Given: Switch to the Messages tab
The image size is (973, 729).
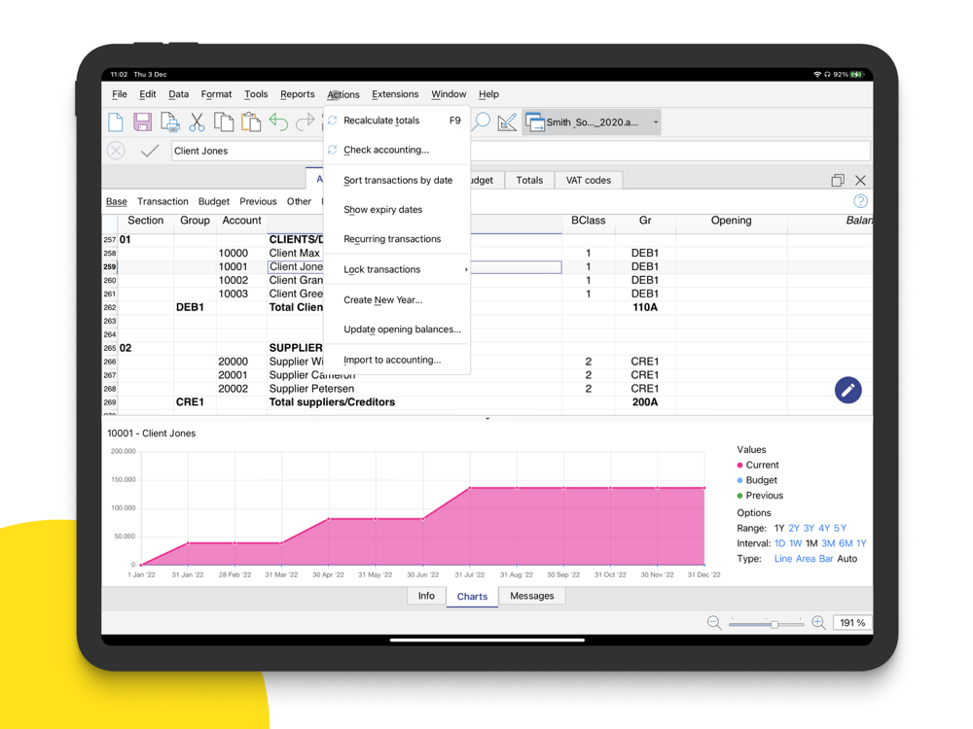Looking at the screenshot, I should (532, 596).
